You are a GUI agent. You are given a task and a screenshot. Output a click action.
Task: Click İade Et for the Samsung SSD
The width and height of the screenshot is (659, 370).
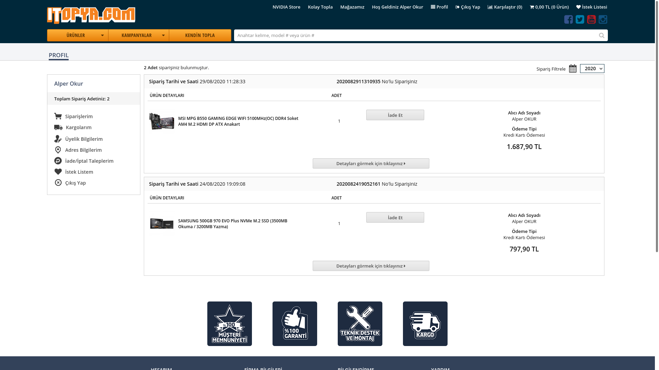(x=395, y=218)
